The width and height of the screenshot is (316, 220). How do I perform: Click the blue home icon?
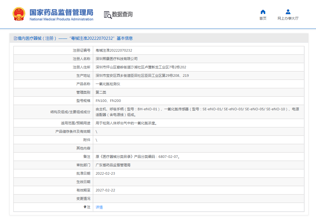(263, 12)
